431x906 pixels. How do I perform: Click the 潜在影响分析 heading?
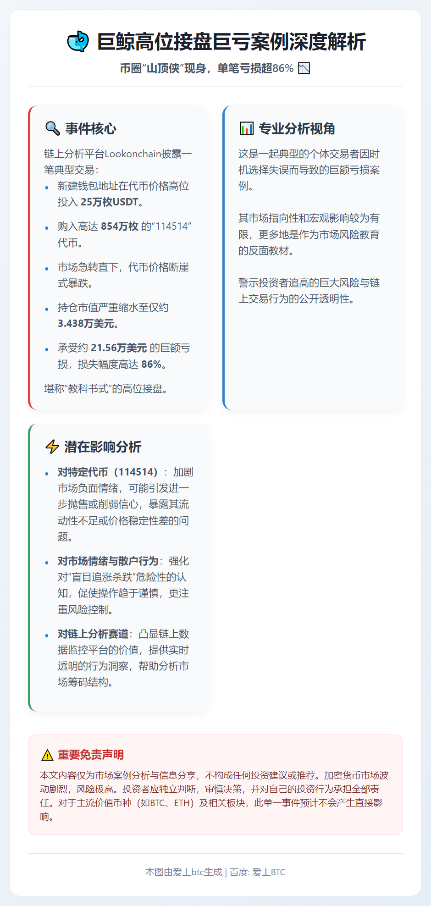tap(103, 447)
